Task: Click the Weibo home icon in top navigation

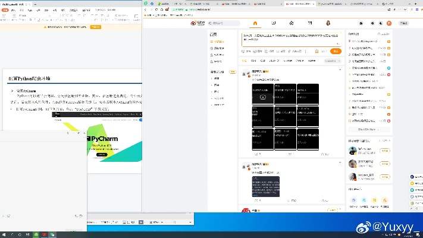Action: tap(255, 23)
